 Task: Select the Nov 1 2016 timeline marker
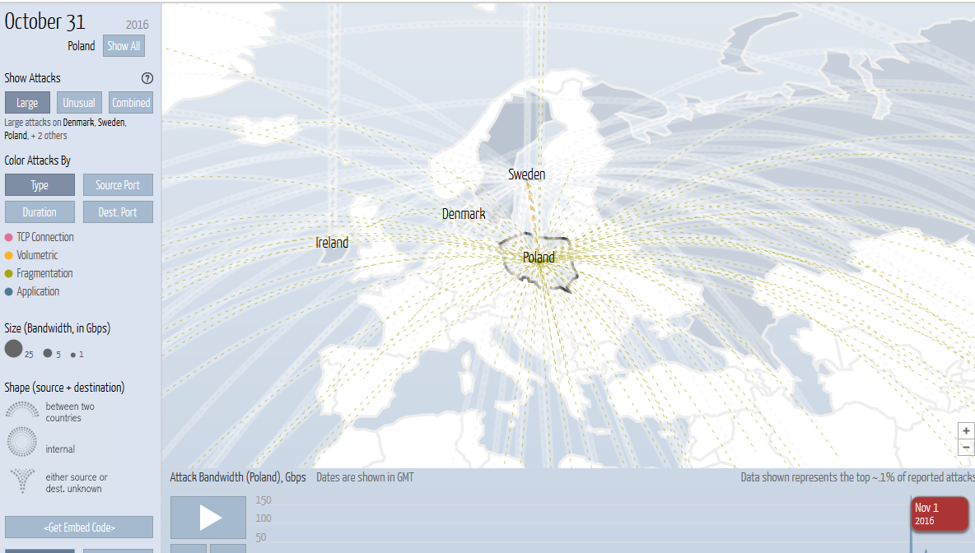[940, 513]
